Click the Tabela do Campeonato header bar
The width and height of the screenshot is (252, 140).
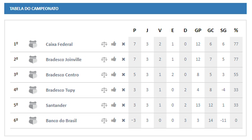click(x=125, y=8)
